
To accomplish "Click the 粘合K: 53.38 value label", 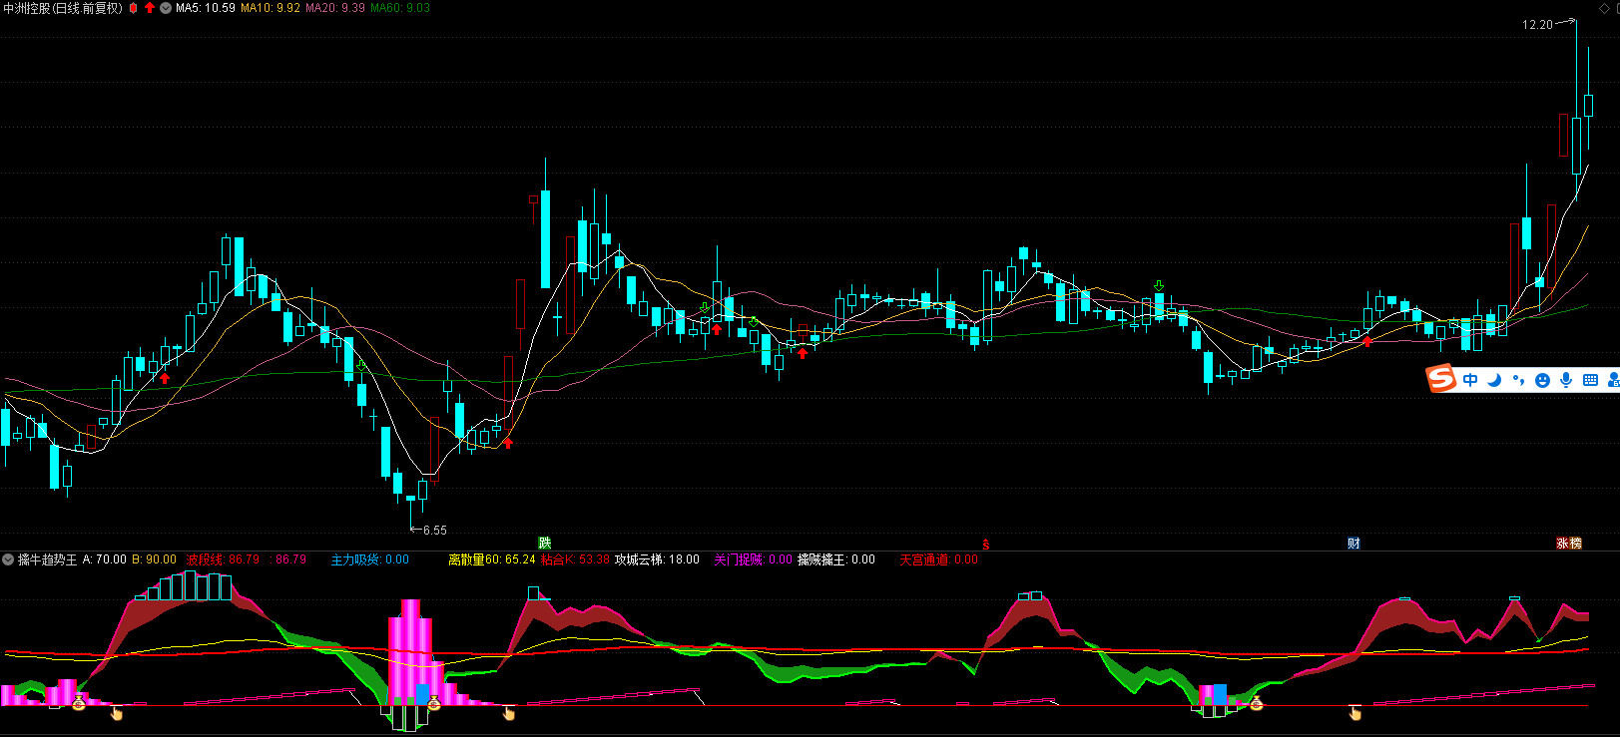I will tap(575, 559).
